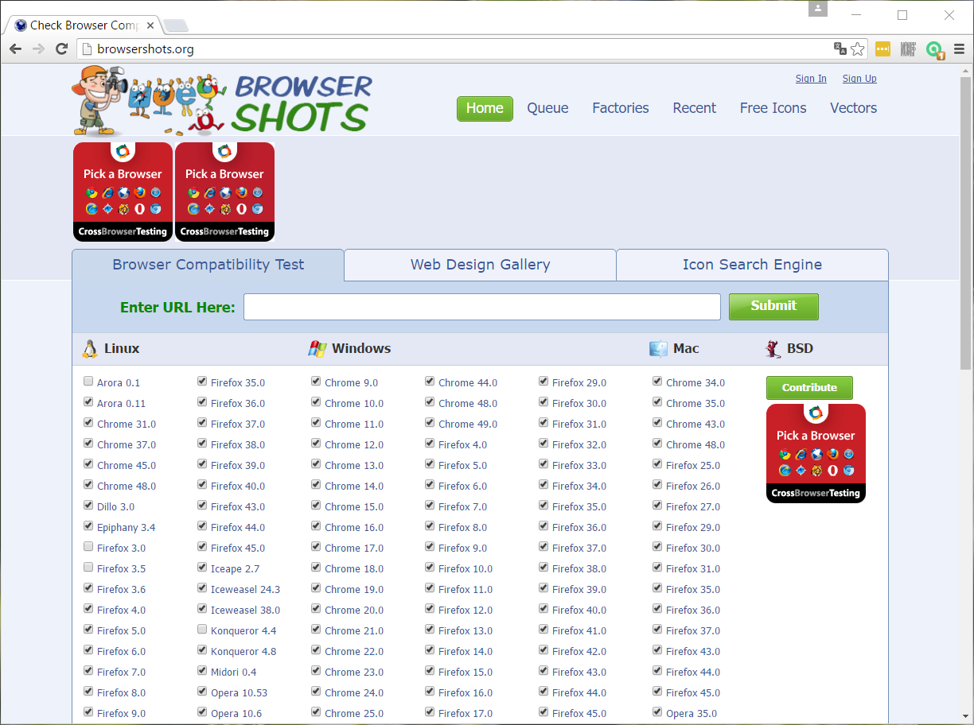Reload the page with the refresh icon

click(x=61, y=49)
